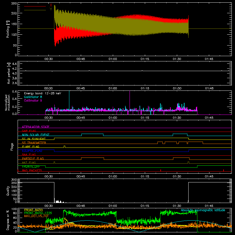Click the 'FRONT_RATIO' yellow legend entry
Image resolution: width=235 pixels, height=235 pixels.
click(33, 210)
